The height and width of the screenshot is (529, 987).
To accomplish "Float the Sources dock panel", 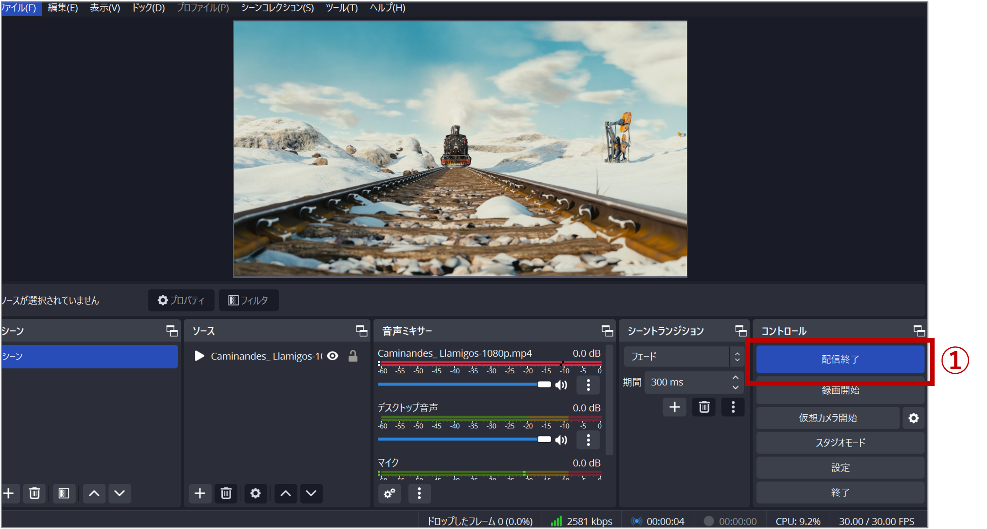I will pyautogui.click(x=361, y=330).
